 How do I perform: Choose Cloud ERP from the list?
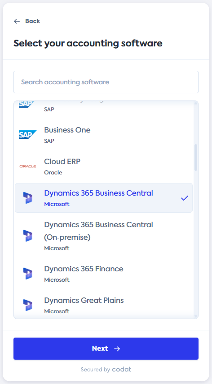tap(104, 166)
